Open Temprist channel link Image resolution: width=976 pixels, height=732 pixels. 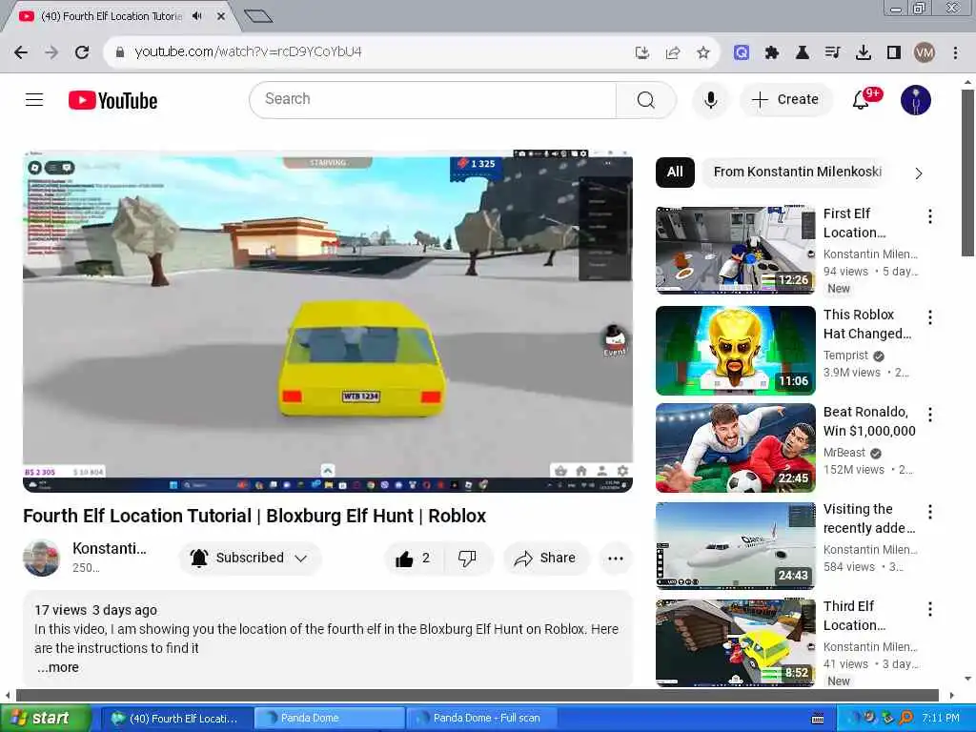tap(845, 356)
